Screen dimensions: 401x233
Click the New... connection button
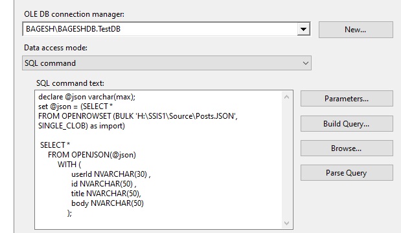tap(356, 30)
